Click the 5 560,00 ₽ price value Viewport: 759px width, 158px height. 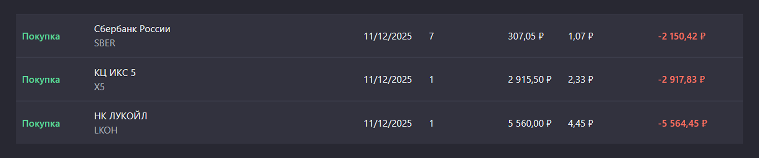[529, 123]
